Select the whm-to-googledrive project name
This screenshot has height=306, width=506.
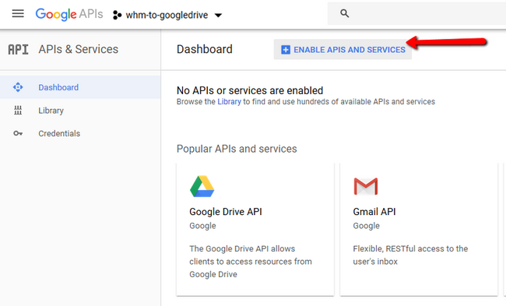[x=167, y=15]
